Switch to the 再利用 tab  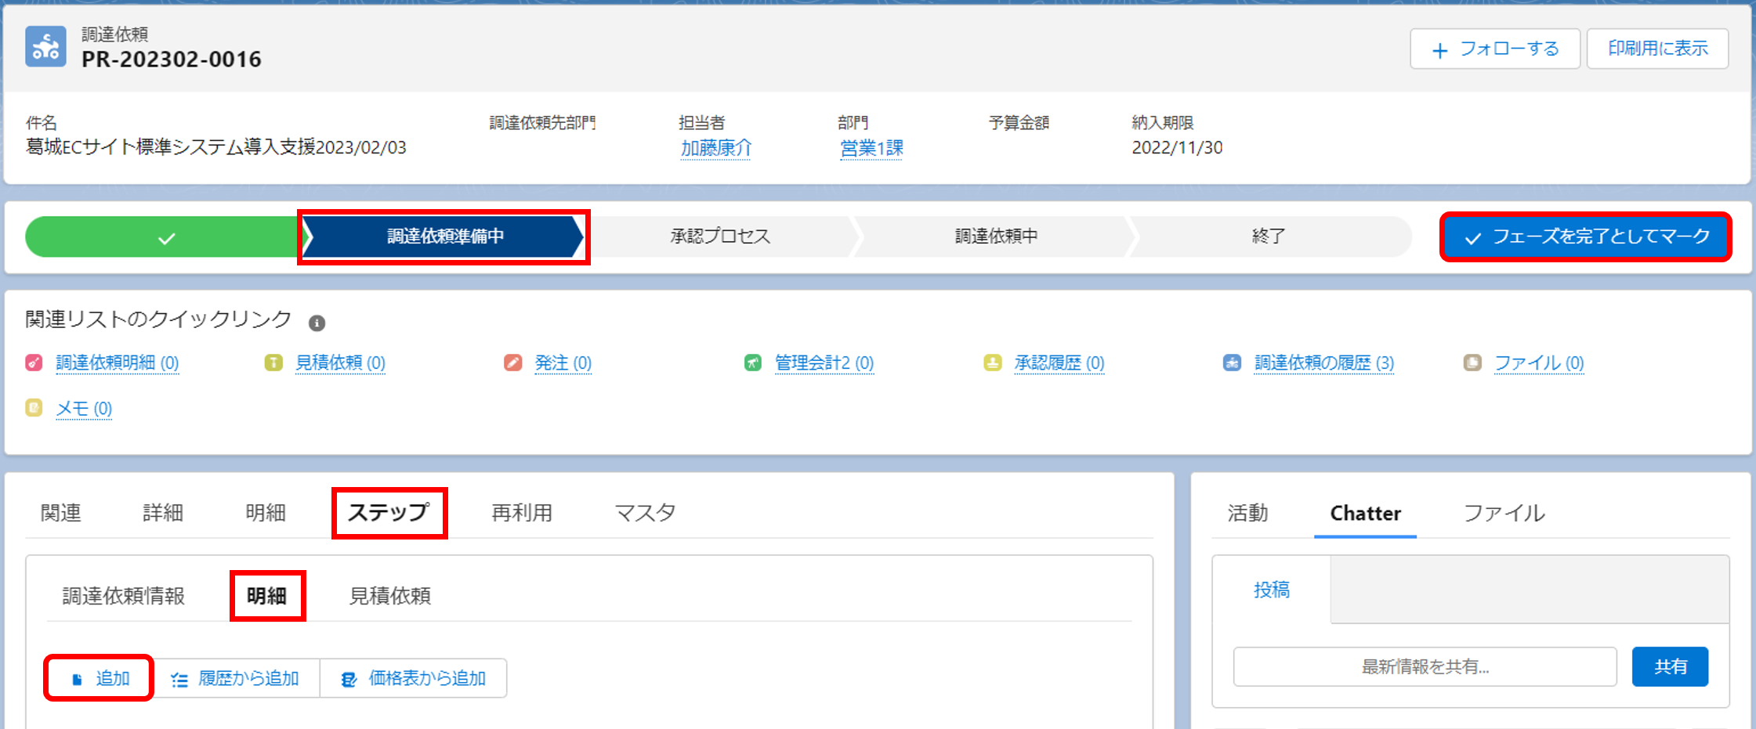pyautogui.click(x=522, y=513)
